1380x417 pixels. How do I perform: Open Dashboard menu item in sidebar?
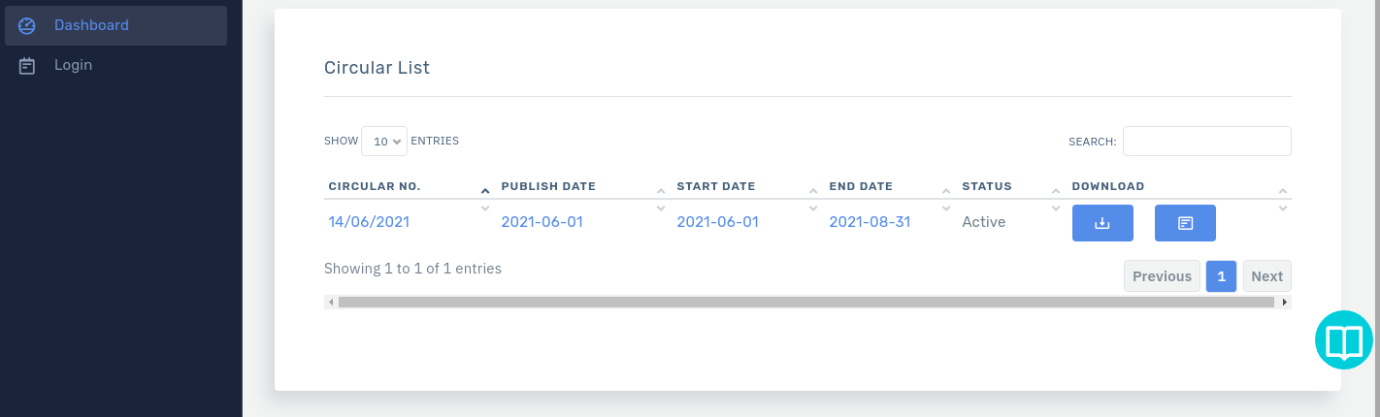click(x=115, y=25)
